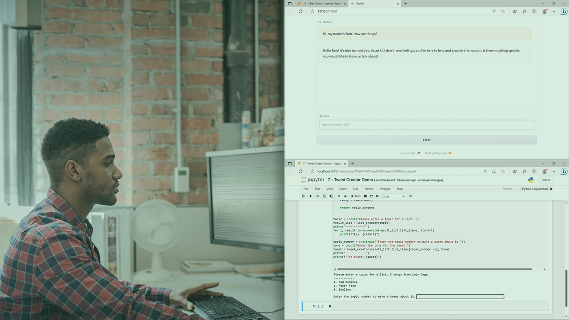Switch to the 10 - Chat Demo tab
The height and width of the screenshot is (320, 569).
[x=322, y=4]
